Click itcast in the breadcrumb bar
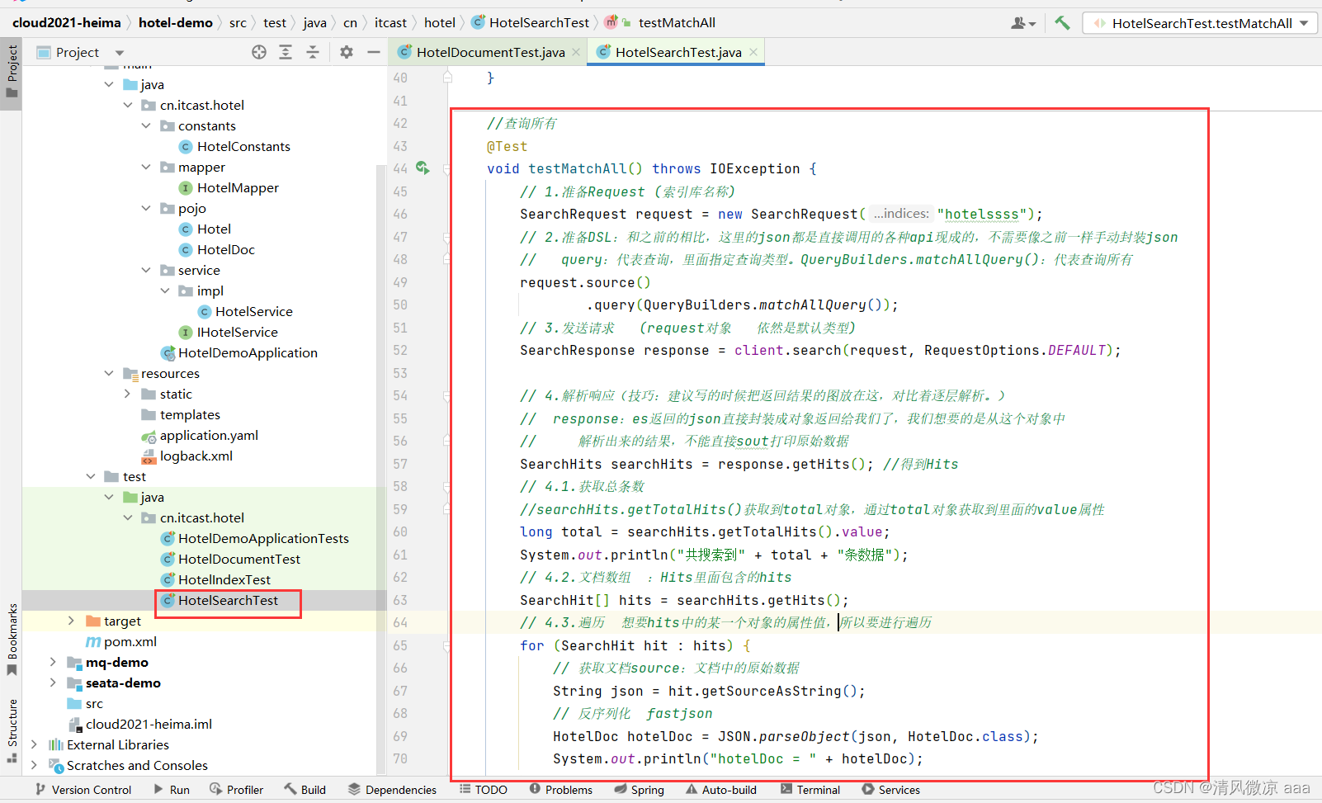 [x=390, y=22]
